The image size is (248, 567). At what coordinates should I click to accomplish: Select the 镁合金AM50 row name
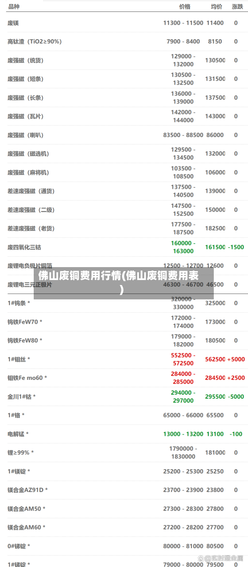[26, 509]
